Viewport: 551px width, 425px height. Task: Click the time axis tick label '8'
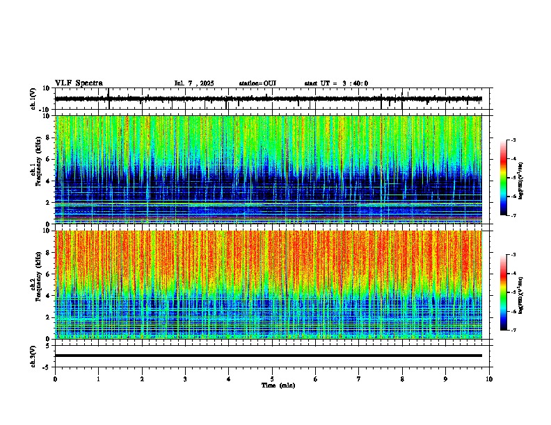click(402, 379)
